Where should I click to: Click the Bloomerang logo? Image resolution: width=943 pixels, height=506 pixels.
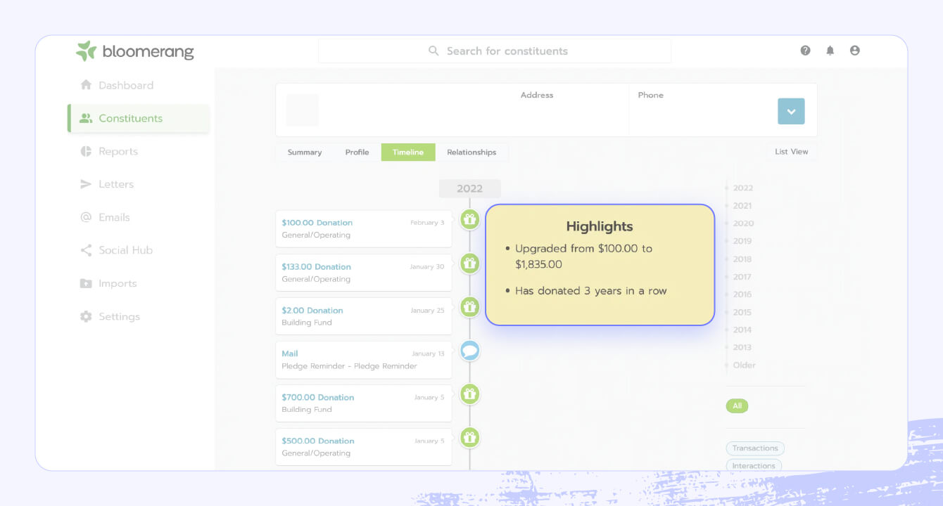tap(135, 51)
